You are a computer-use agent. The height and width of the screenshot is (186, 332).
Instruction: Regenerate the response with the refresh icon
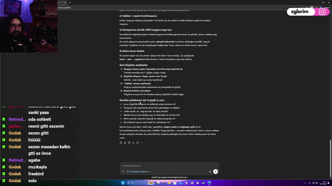coord(137,143)
